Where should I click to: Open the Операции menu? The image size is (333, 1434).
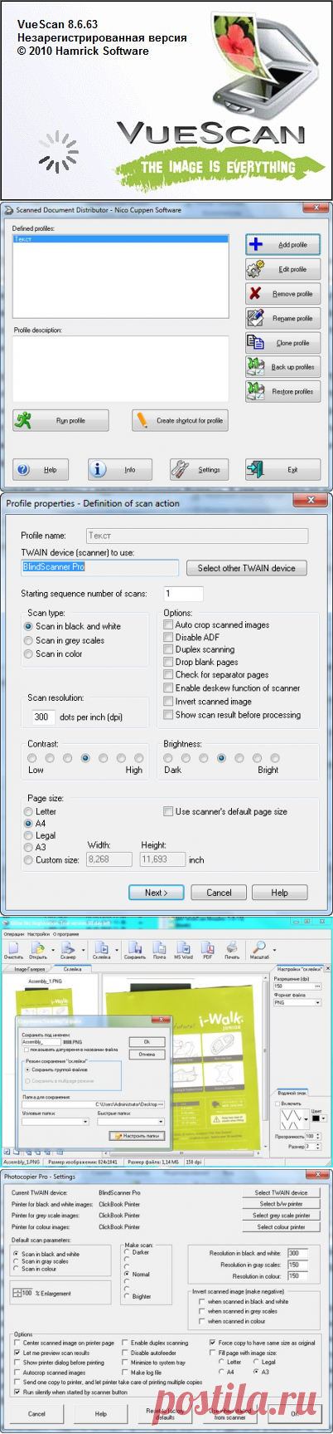point(13,934)
